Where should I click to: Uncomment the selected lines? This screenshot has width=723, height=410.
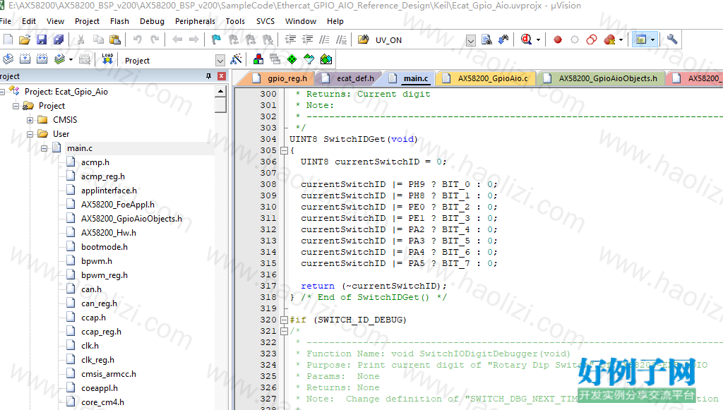[x=341, y=40]
